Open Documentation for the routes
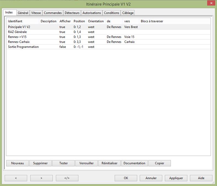Image resolution: width=217 pixels, height=186 pixels. click(x=134, y=163)
